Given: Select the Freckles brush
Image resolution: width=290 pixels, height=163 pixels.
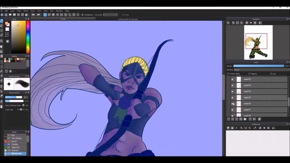Looking at the screenshot, I should pos(15,144).
